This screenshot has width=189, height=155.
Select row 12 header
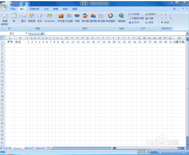click(2, 69)
